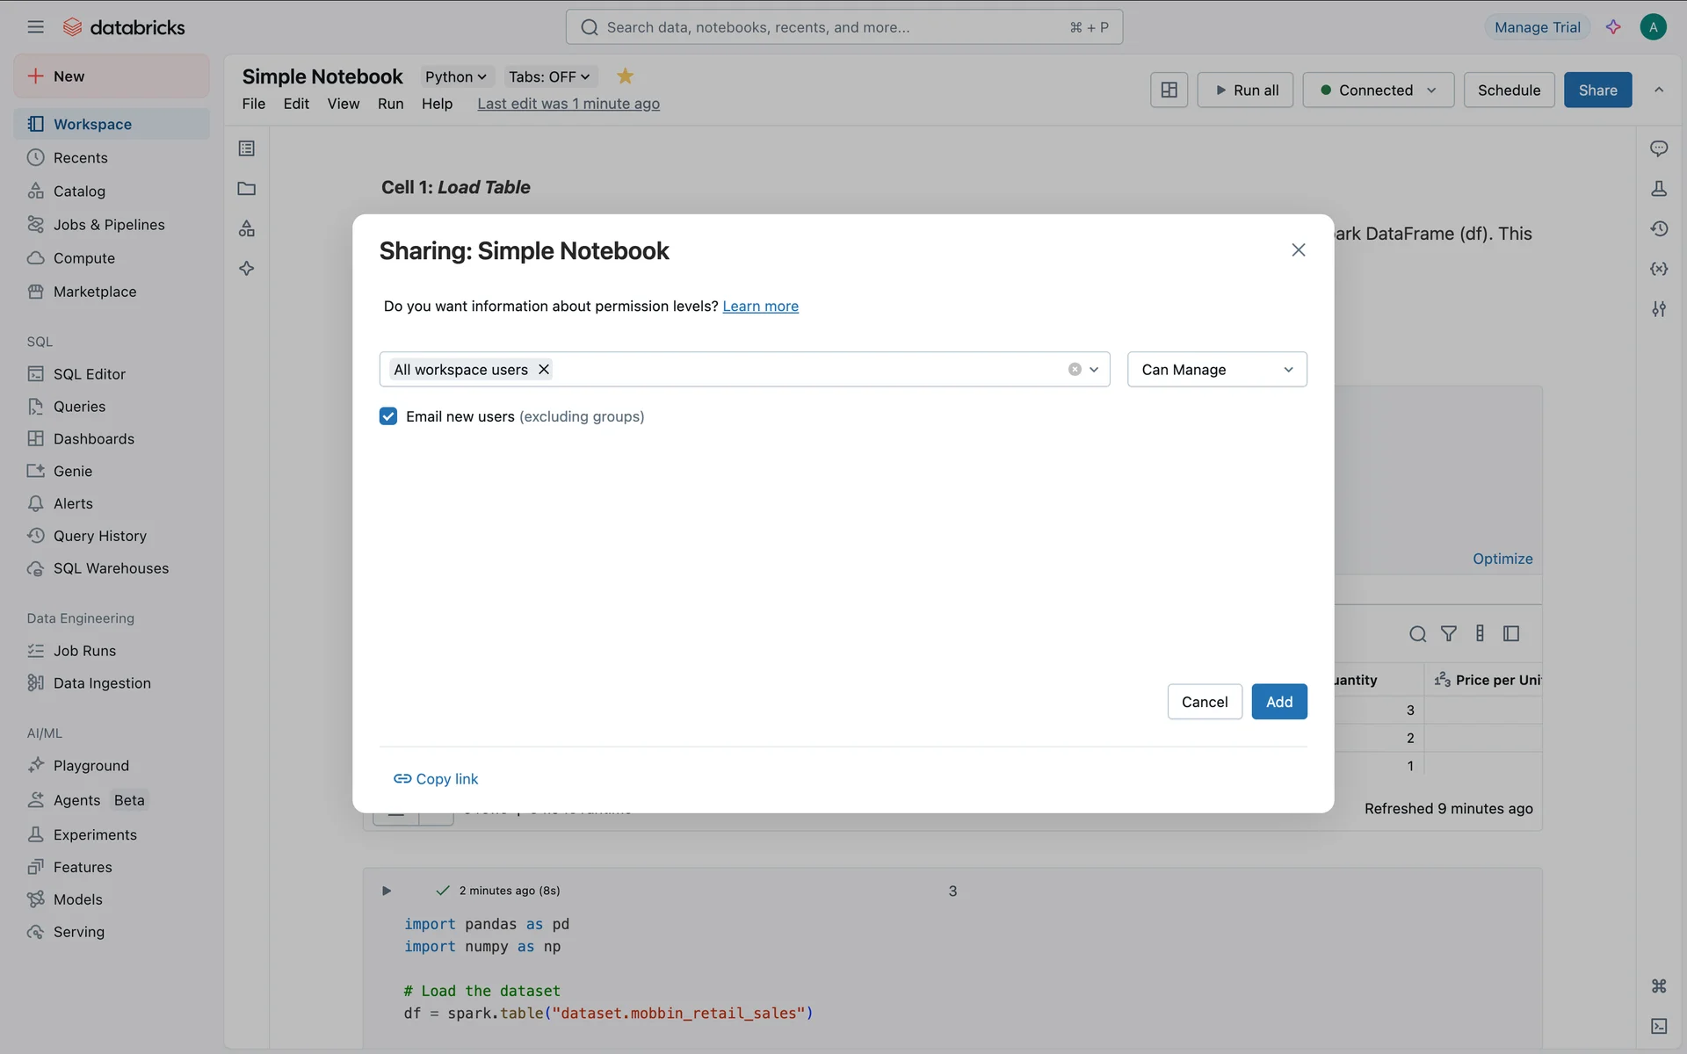Screen dimensions: 1687x1054
Task: Open the variable explorer icon
Action: pyautogui.click(x=1659, y=269)
